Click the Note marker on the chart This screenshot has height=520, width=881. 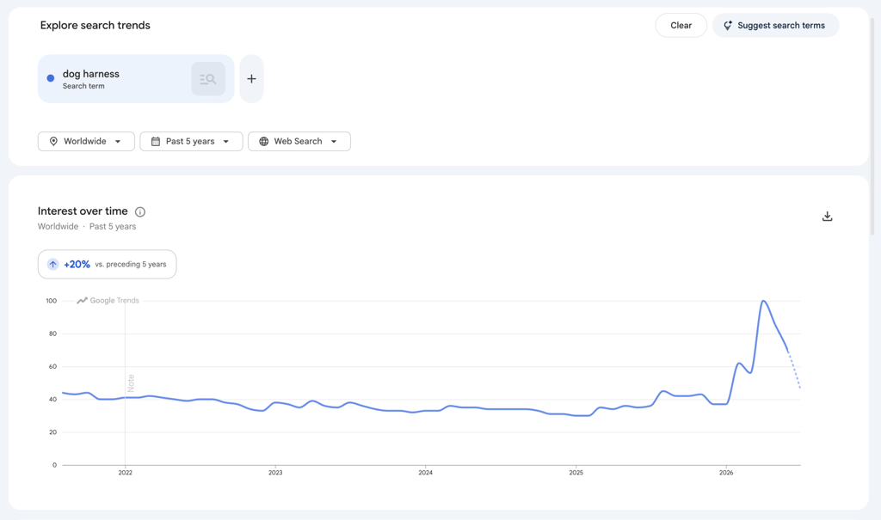click(x=131, y=383)
